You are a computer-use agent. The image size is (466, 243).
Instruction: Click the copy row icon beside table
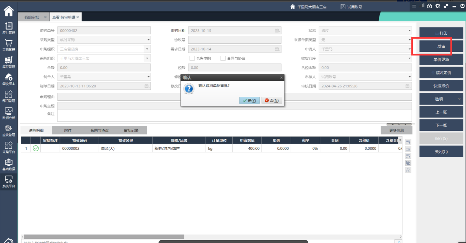click(408, 163)
